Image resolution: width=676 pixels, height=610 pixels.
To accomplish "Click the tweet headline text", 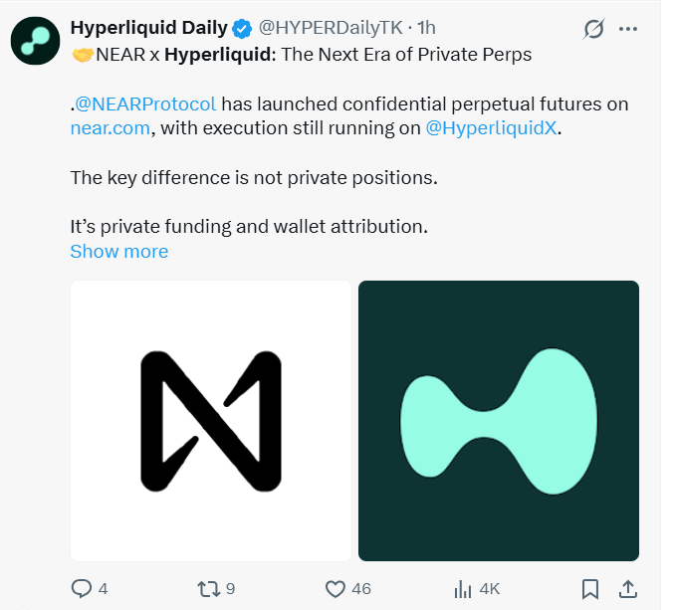I will 302,55.
